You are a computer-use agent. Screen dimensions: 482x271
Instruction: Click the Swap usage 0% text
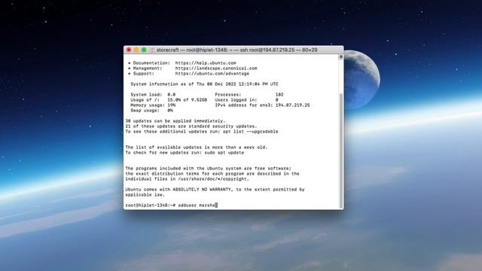pos(151,111)
